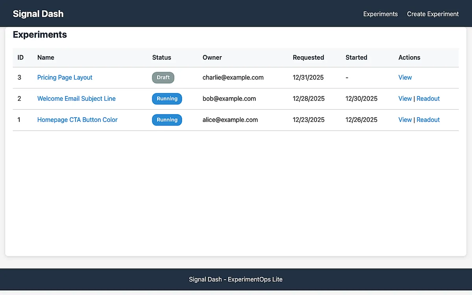Screen dimensions: 472x295
Task: Open the Signal Dash home logo
Action: tap(38, 14)
